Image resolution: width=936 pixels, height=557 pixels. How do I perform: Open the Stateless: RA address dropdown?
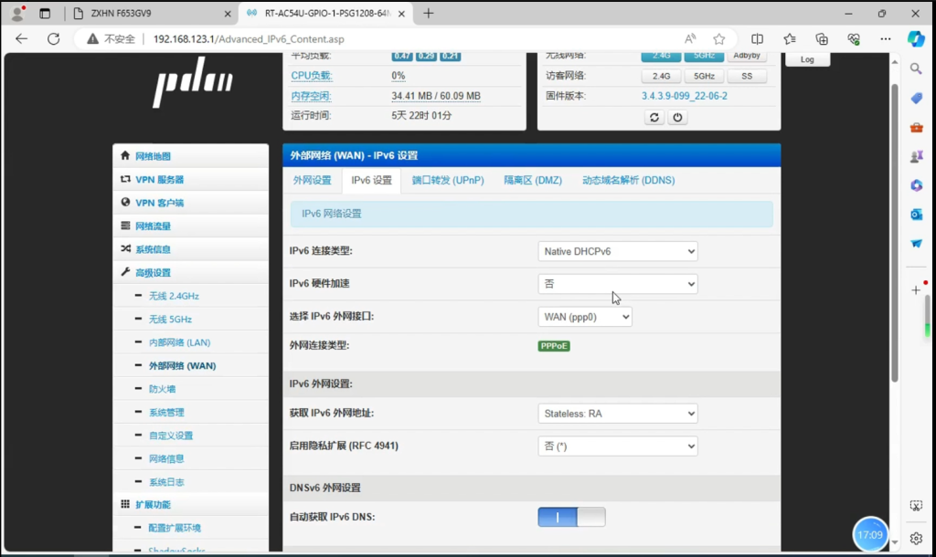pyautogui.click(x=618, y=414)
